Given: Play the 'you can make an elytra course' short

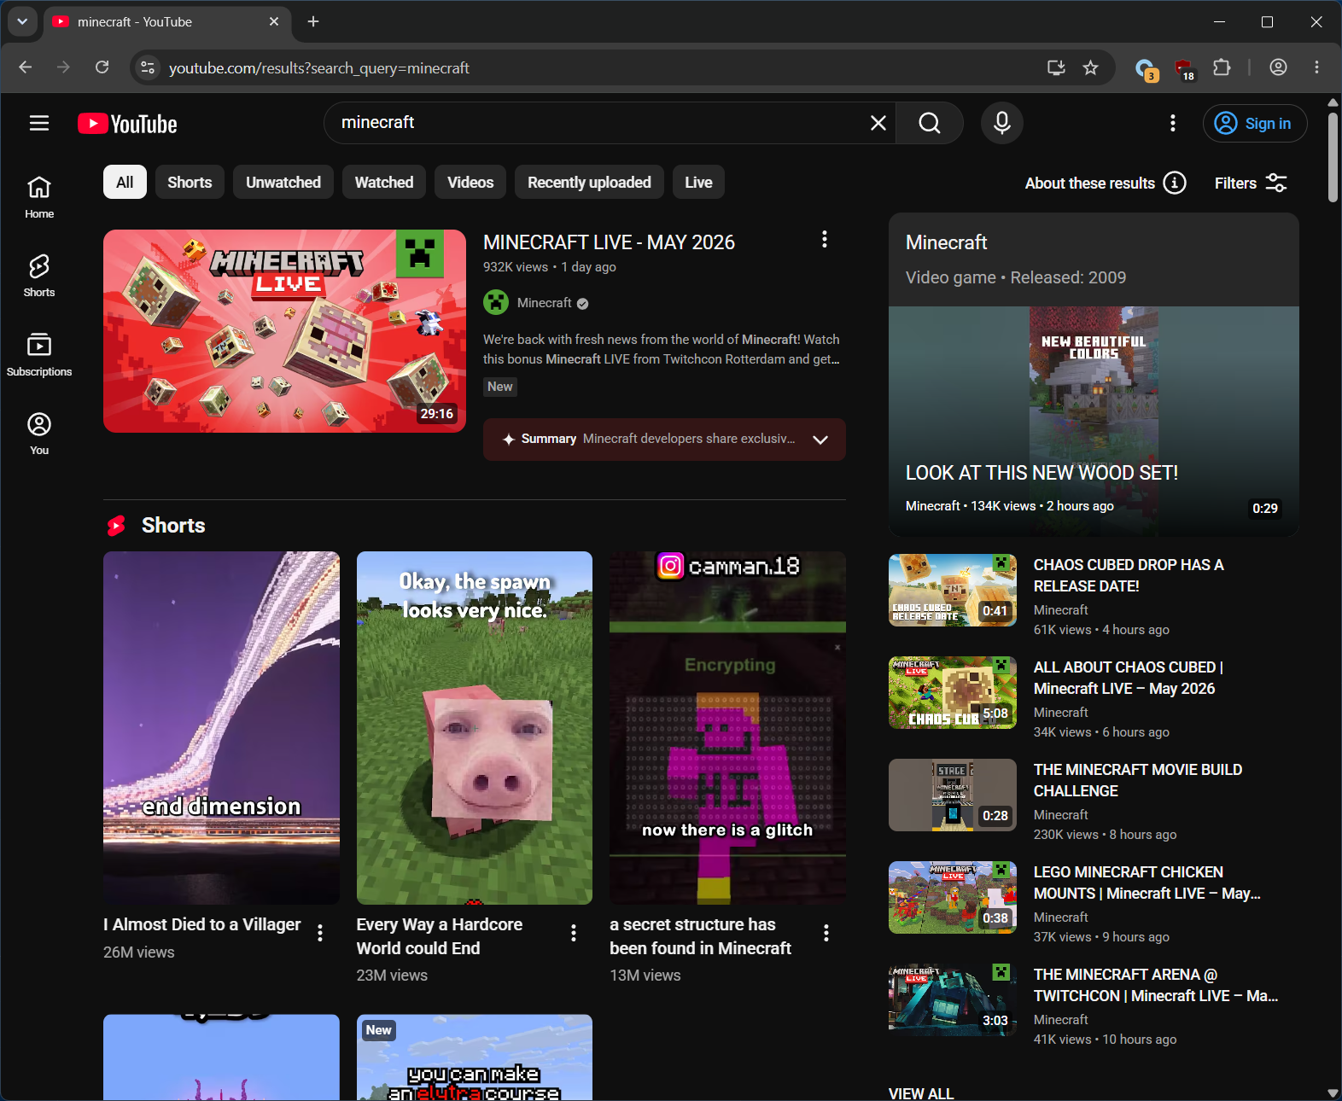Looking at the screenshot, I should (x=475, y=1057).
